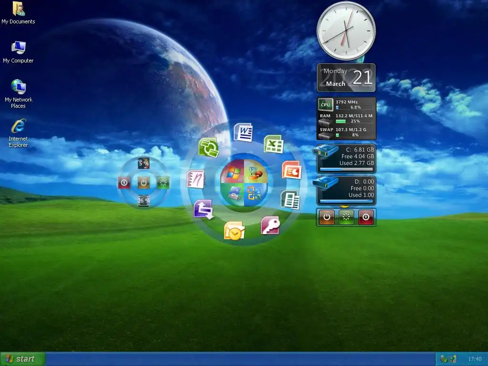Start PowerPoint from the circular launcher
The image size is (488, 366).
click(x=292, y=170)
